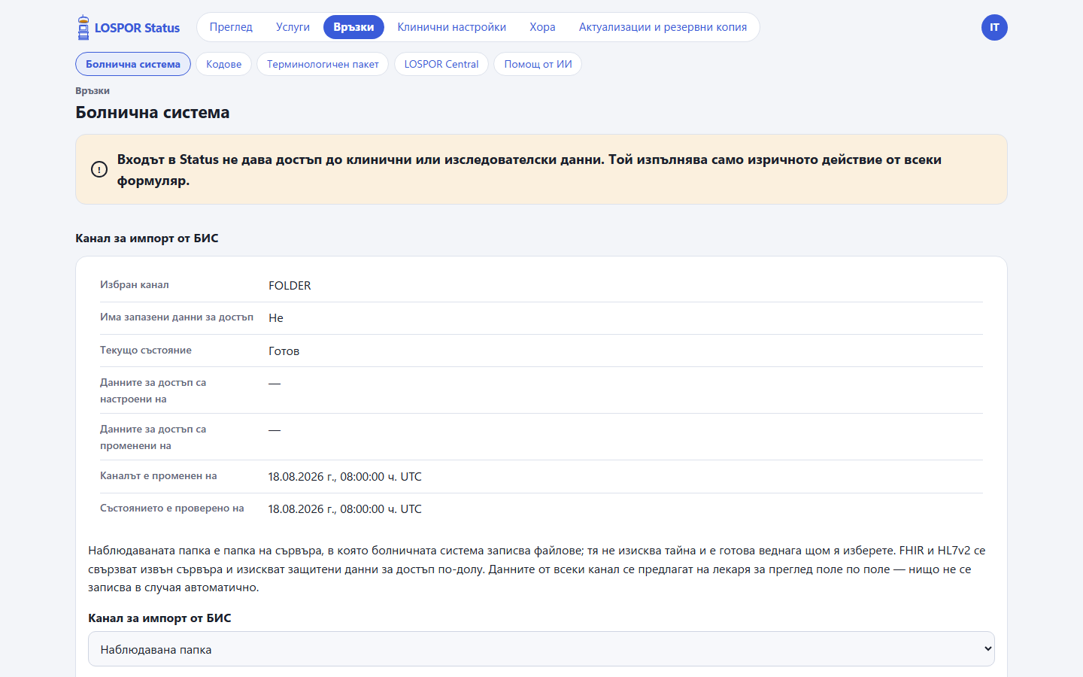1083x677 pixels.
Task: Open the Кодове subtab
Action: tap(224, 64)
